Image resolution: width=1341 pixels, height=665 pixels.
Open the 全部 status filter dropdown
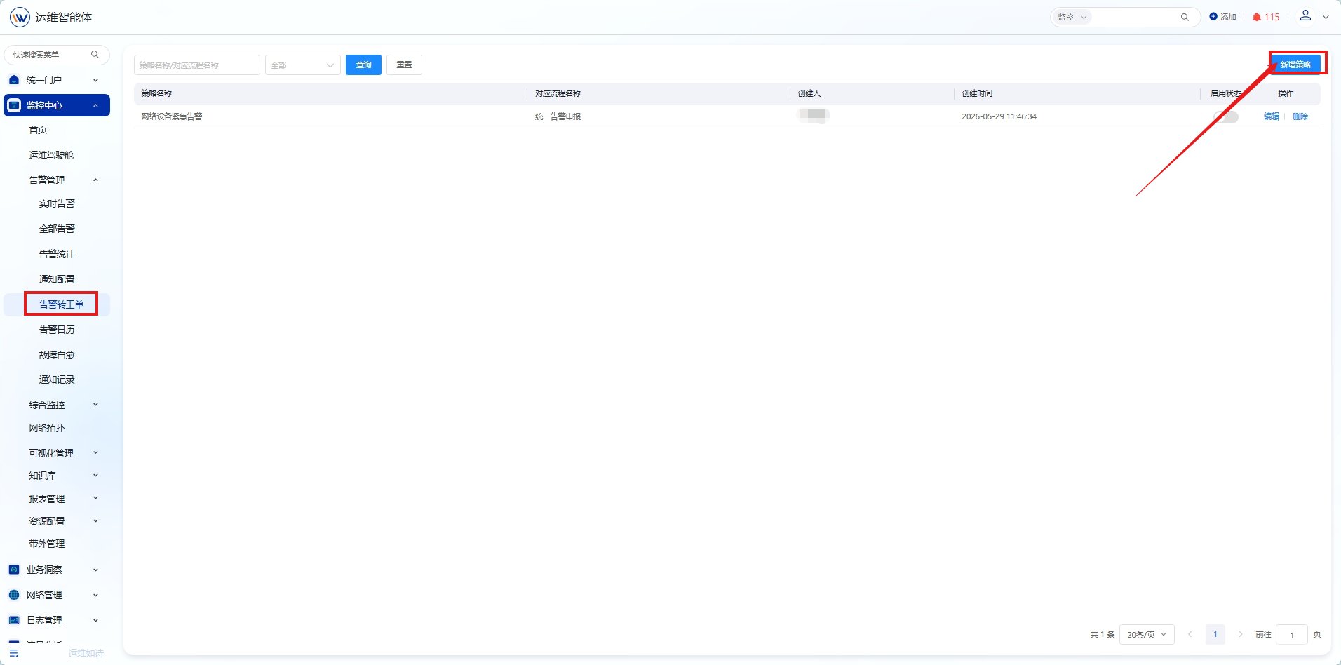pyautogui.click(x=303, y=65)
